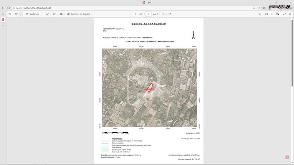Click the ΤΕΛΙΚΑ ΣΤΟΙΧΕΙΑ ΚΤΗΜΑΤΟΓΡΑΦΗΣΗΣ subtitle
The width and height of the screenshot is (294, 165).
tap(150, 41)
